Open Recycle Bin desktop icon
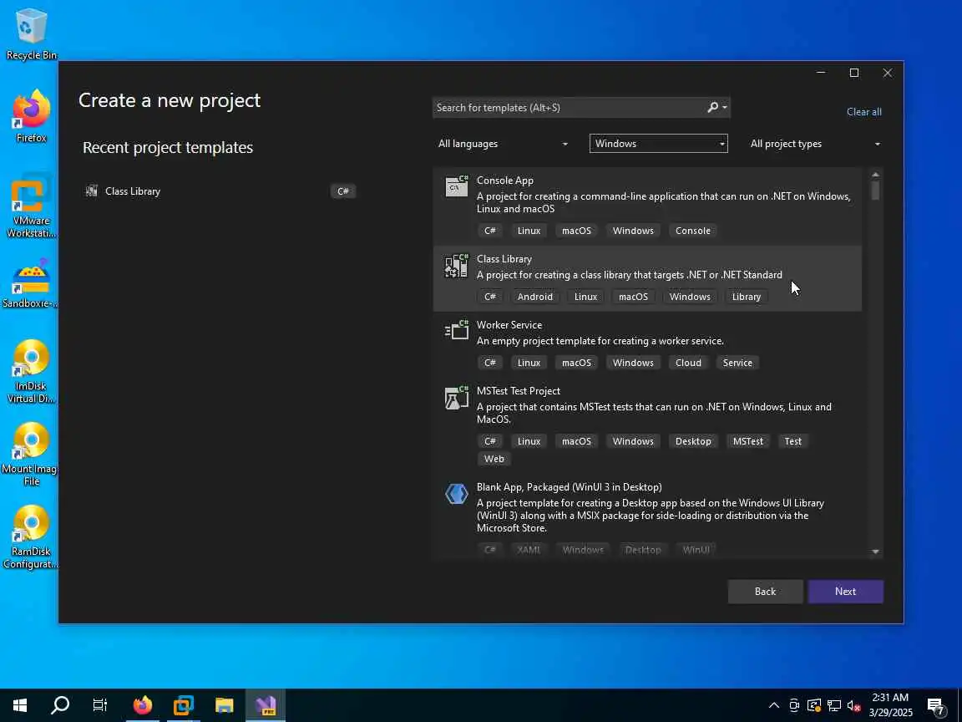 pos(31,33)
